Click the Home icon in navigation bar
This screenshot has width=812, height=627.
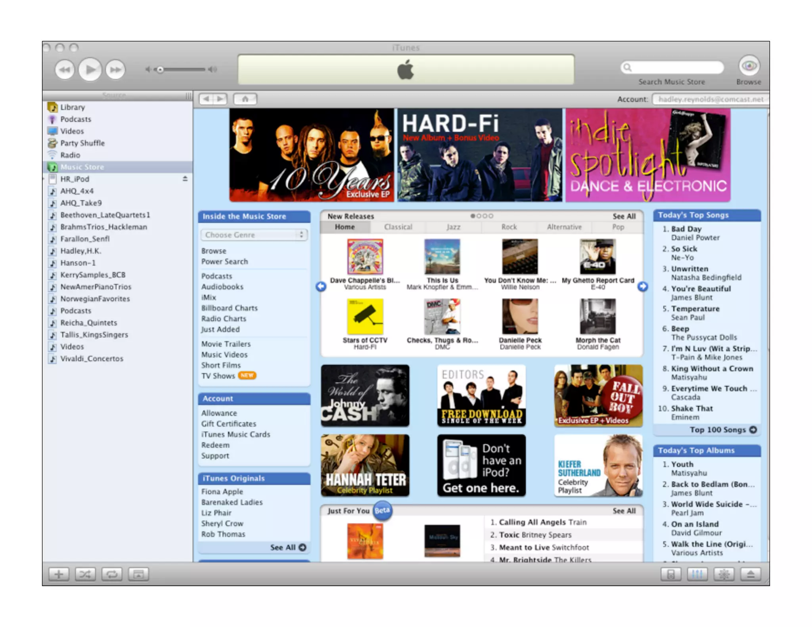click(x=245, y=99)
